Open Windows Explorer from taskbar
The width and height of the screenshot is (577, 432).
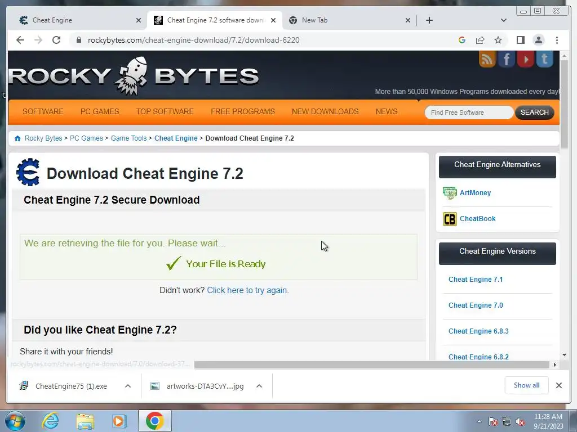click(85, 421)
